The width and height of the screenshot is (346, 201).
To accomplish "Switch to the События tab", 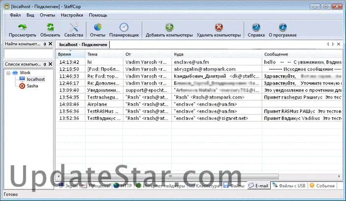I will pyautogui.click(x=322, y=186).
